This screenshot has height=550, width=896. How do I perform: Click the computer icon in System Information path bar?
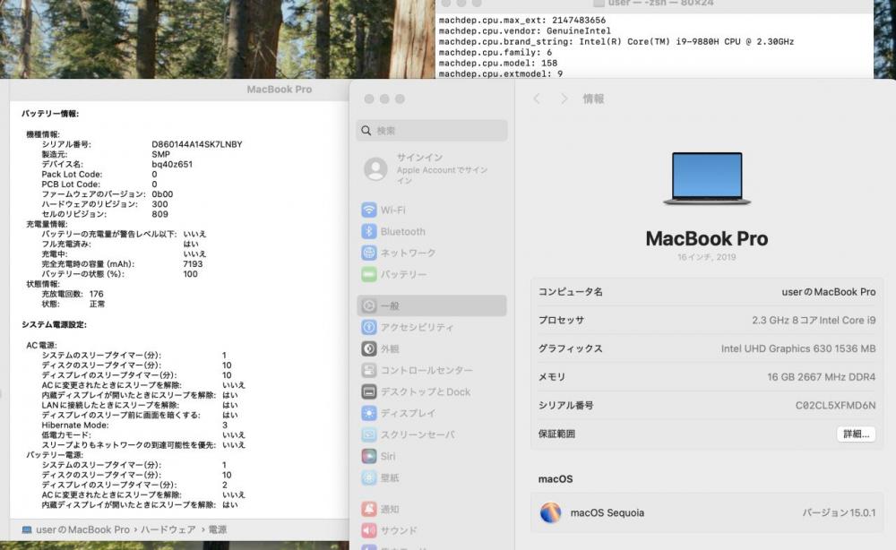(x=27, y=529)
